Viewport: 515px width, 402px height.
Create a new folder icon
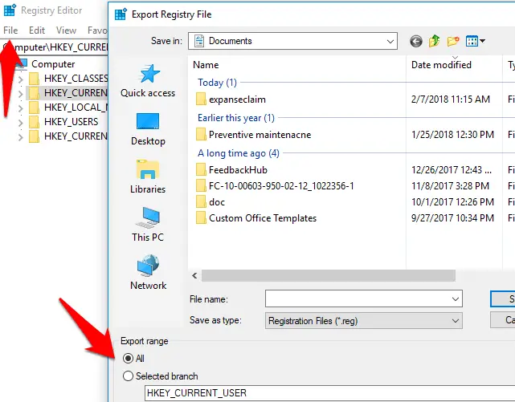point(453,41)
